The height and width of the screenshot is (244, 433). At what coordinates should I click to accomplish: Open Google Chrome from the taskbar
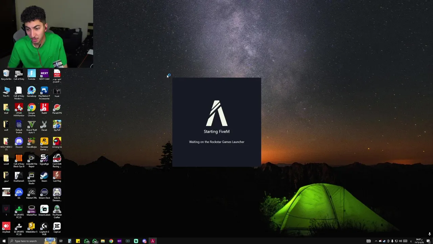(x=111, y=241)
